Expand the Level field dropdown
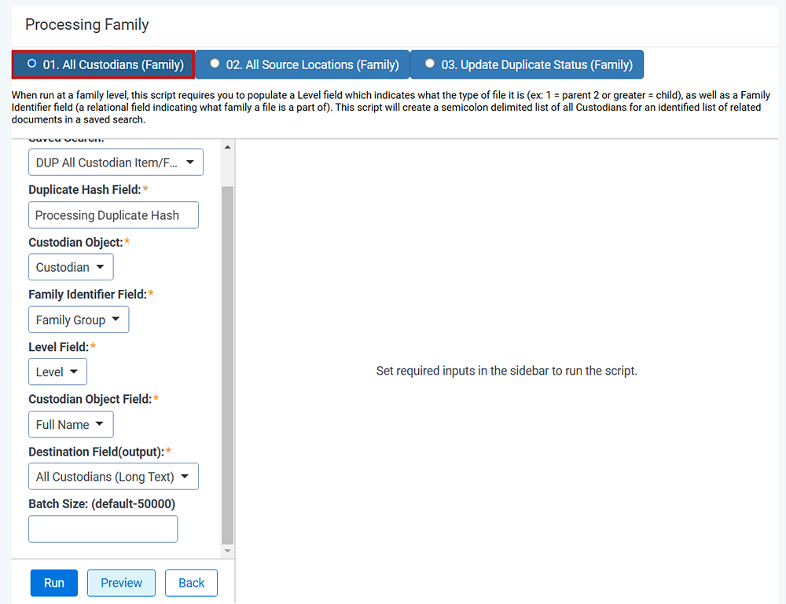This screenshot has width=786, height=604. point(57,372)
